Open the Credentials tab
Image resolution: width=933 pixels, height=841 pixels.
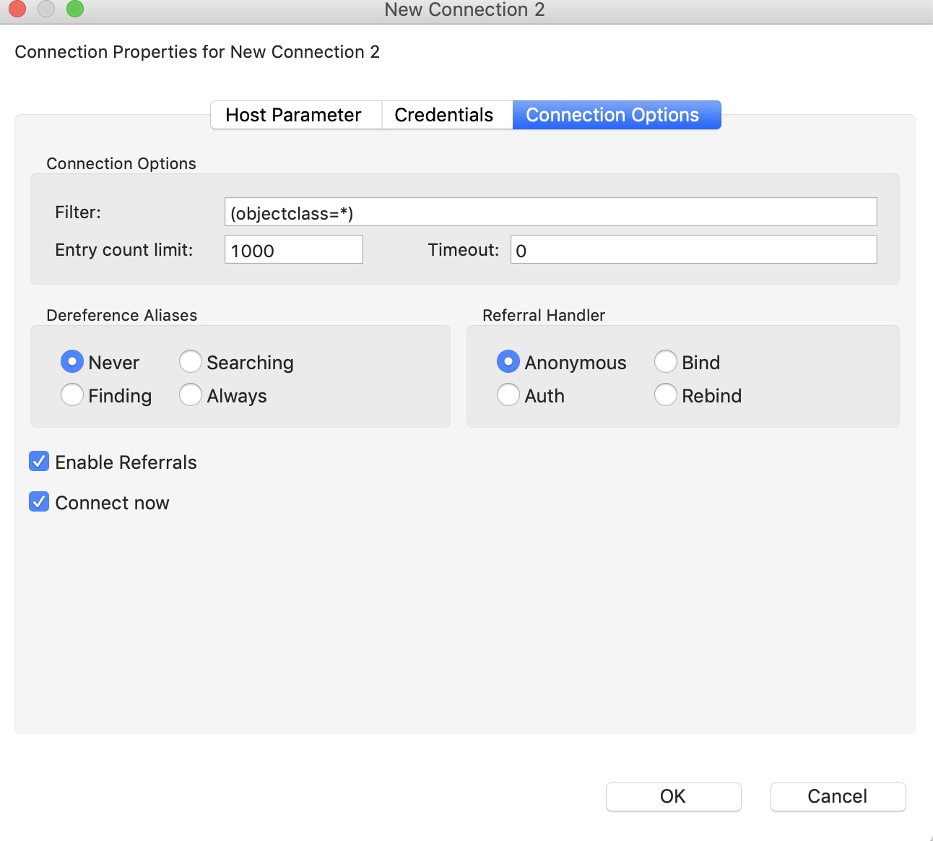[x=444, y=115]
